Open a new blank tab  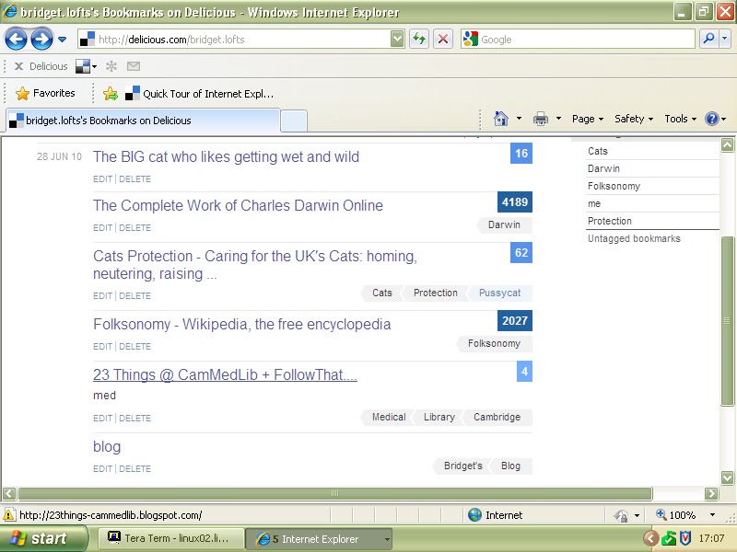tap(294, 121)
